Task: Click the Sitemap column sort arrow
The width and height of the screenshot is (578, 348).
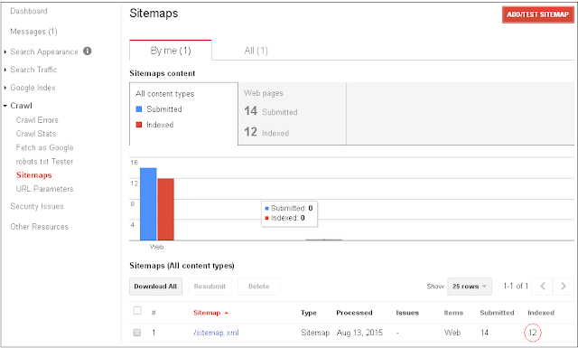Action: [x=227, y=313]
